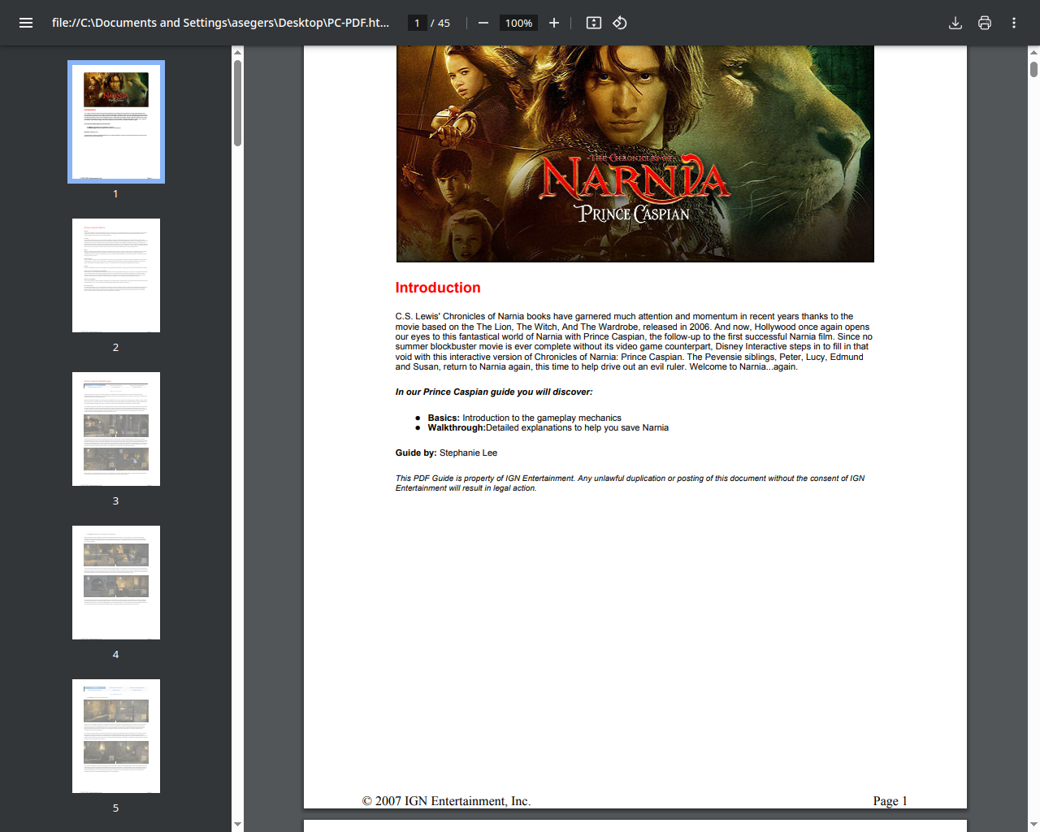
Task: Print the PDF document
Action: click(x=985, y=23)
